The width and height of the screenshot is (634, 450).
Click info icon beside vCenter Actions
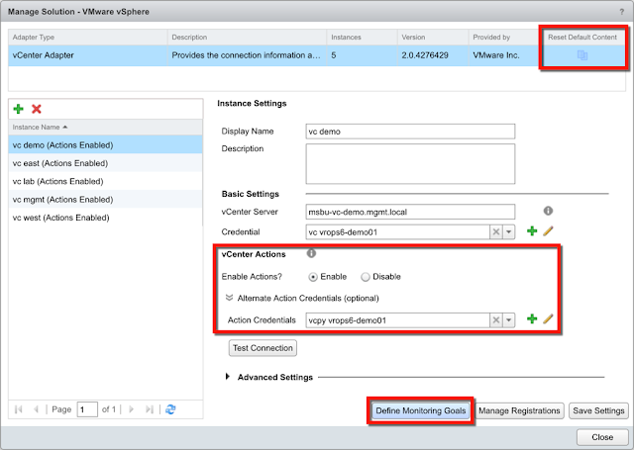[x=311, y=253]
